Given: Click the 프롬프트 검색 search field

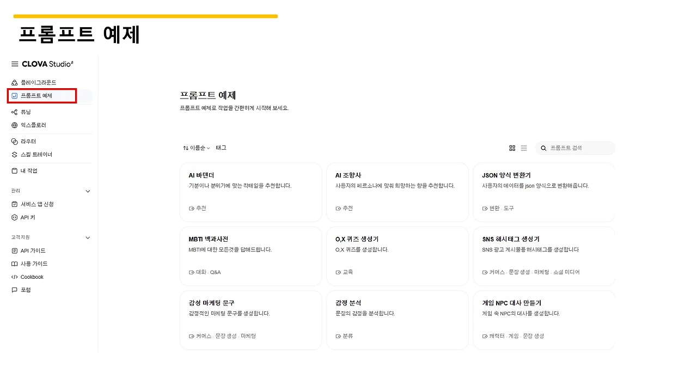Looking at the screenshot, I should coord(575,148).
